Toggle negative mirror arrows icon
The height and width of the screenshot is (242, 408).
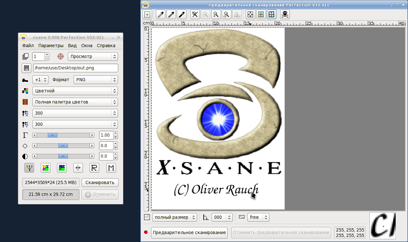[x=78, y=168]
